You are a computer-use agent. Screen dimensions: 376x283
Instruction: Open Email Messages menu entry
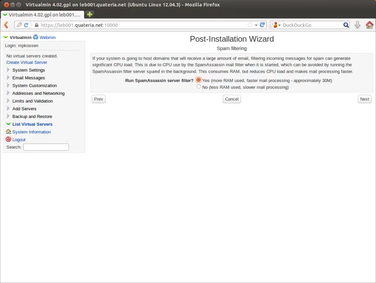pos(29,78)
